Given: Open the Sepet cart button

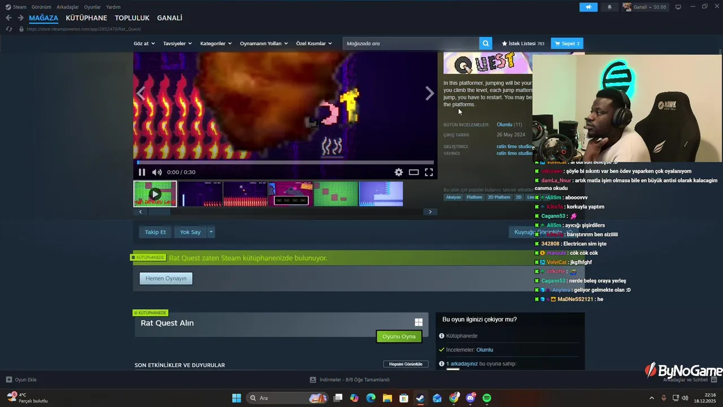Looking at the screenshot, I should (x=567, y=44).
